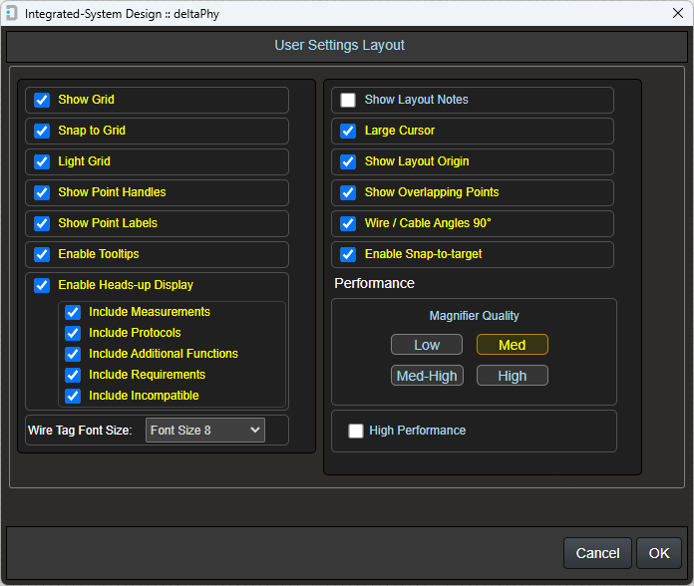Viewport: 694px width, 586px height.
Task: Uncheck Show Overlapping Points
Action: click(348, 192)
